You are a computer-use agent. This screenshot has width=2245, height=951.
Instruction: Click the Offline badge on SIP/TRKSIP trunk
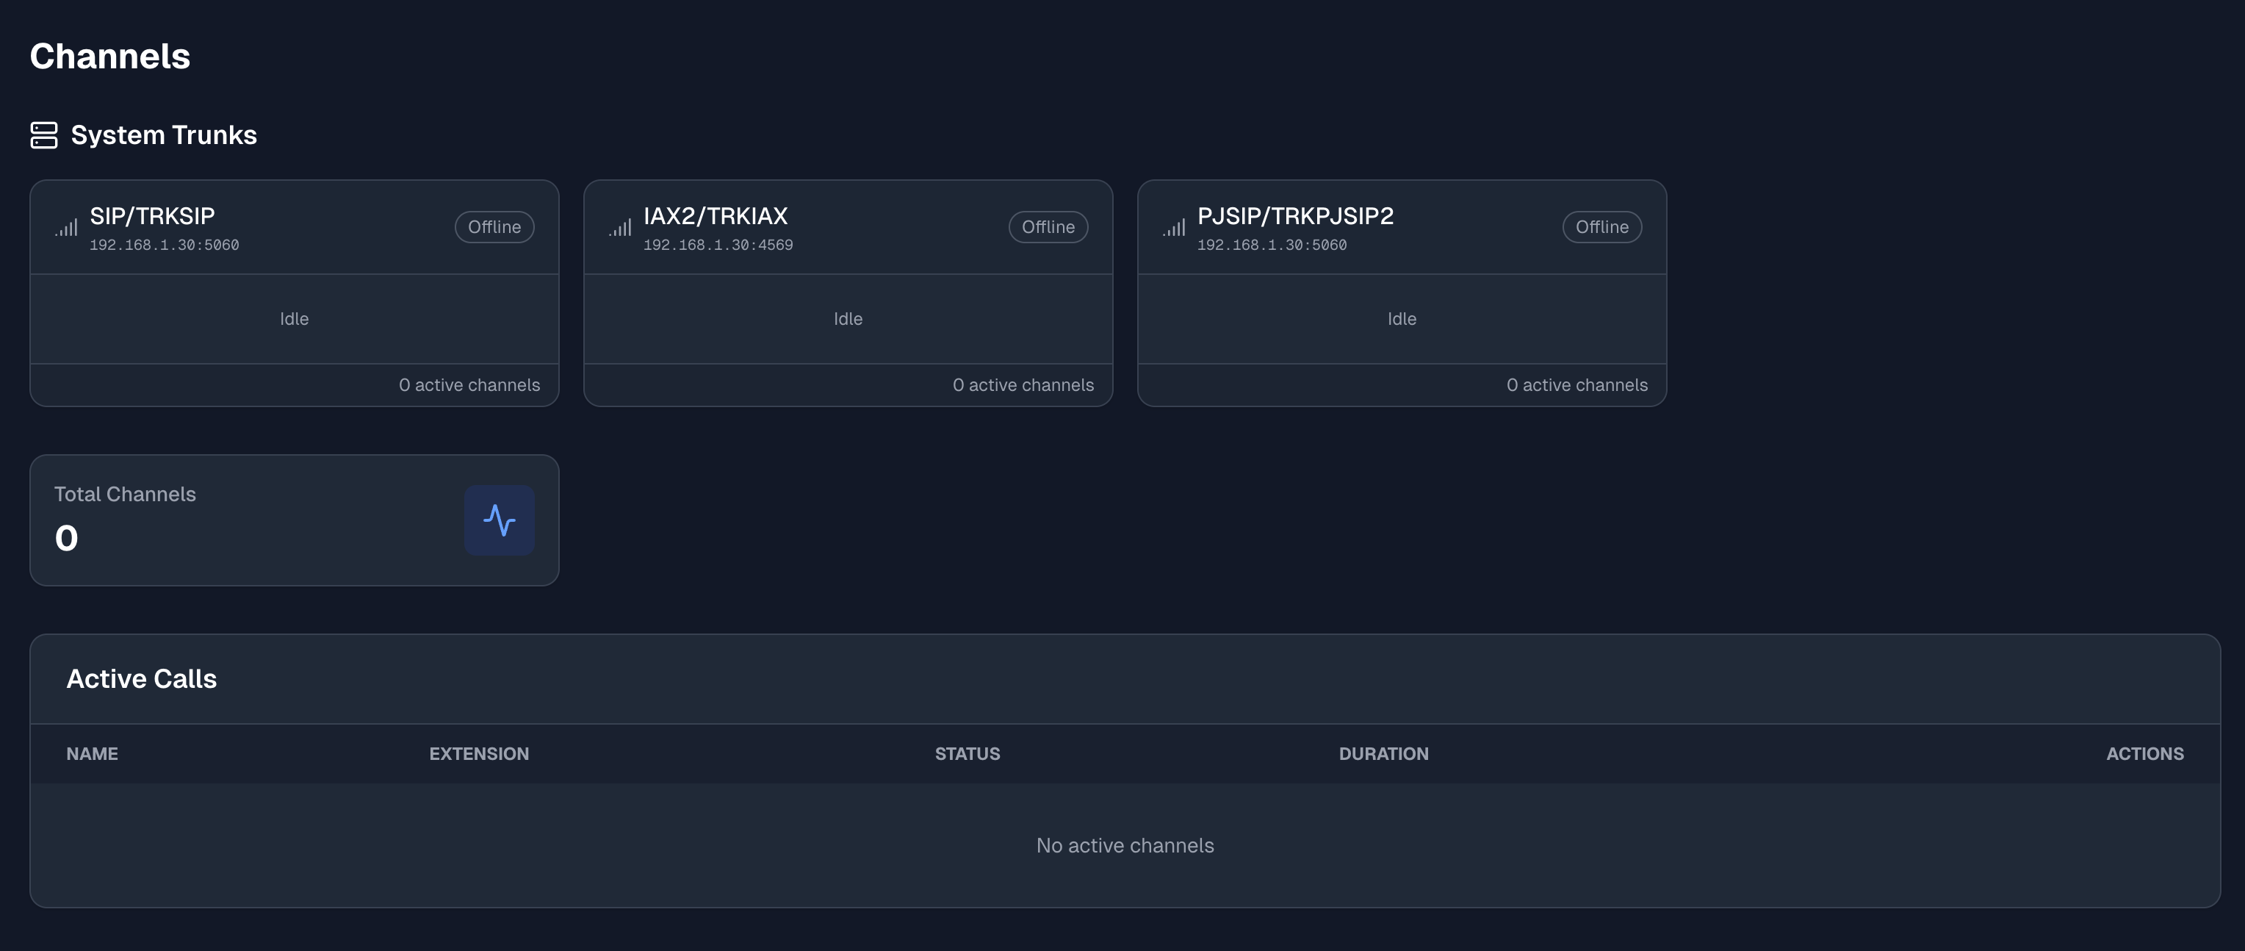[494, 226]
